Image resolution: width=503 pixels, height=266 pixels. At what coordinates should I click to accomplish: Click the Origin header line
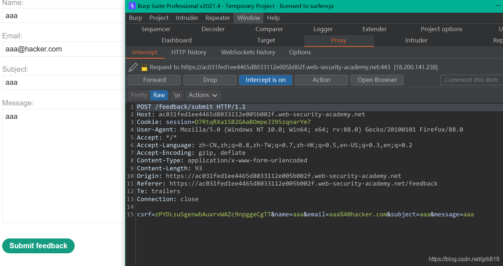click(269, 176)
